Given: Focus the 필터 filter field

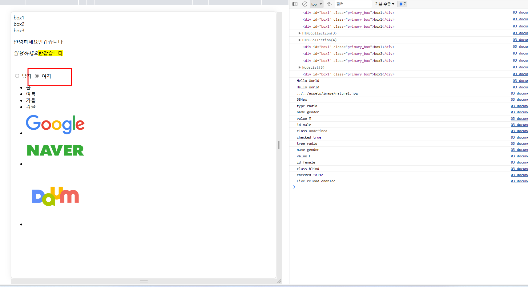Looking at the screenshot, I should tap(353, 4).
